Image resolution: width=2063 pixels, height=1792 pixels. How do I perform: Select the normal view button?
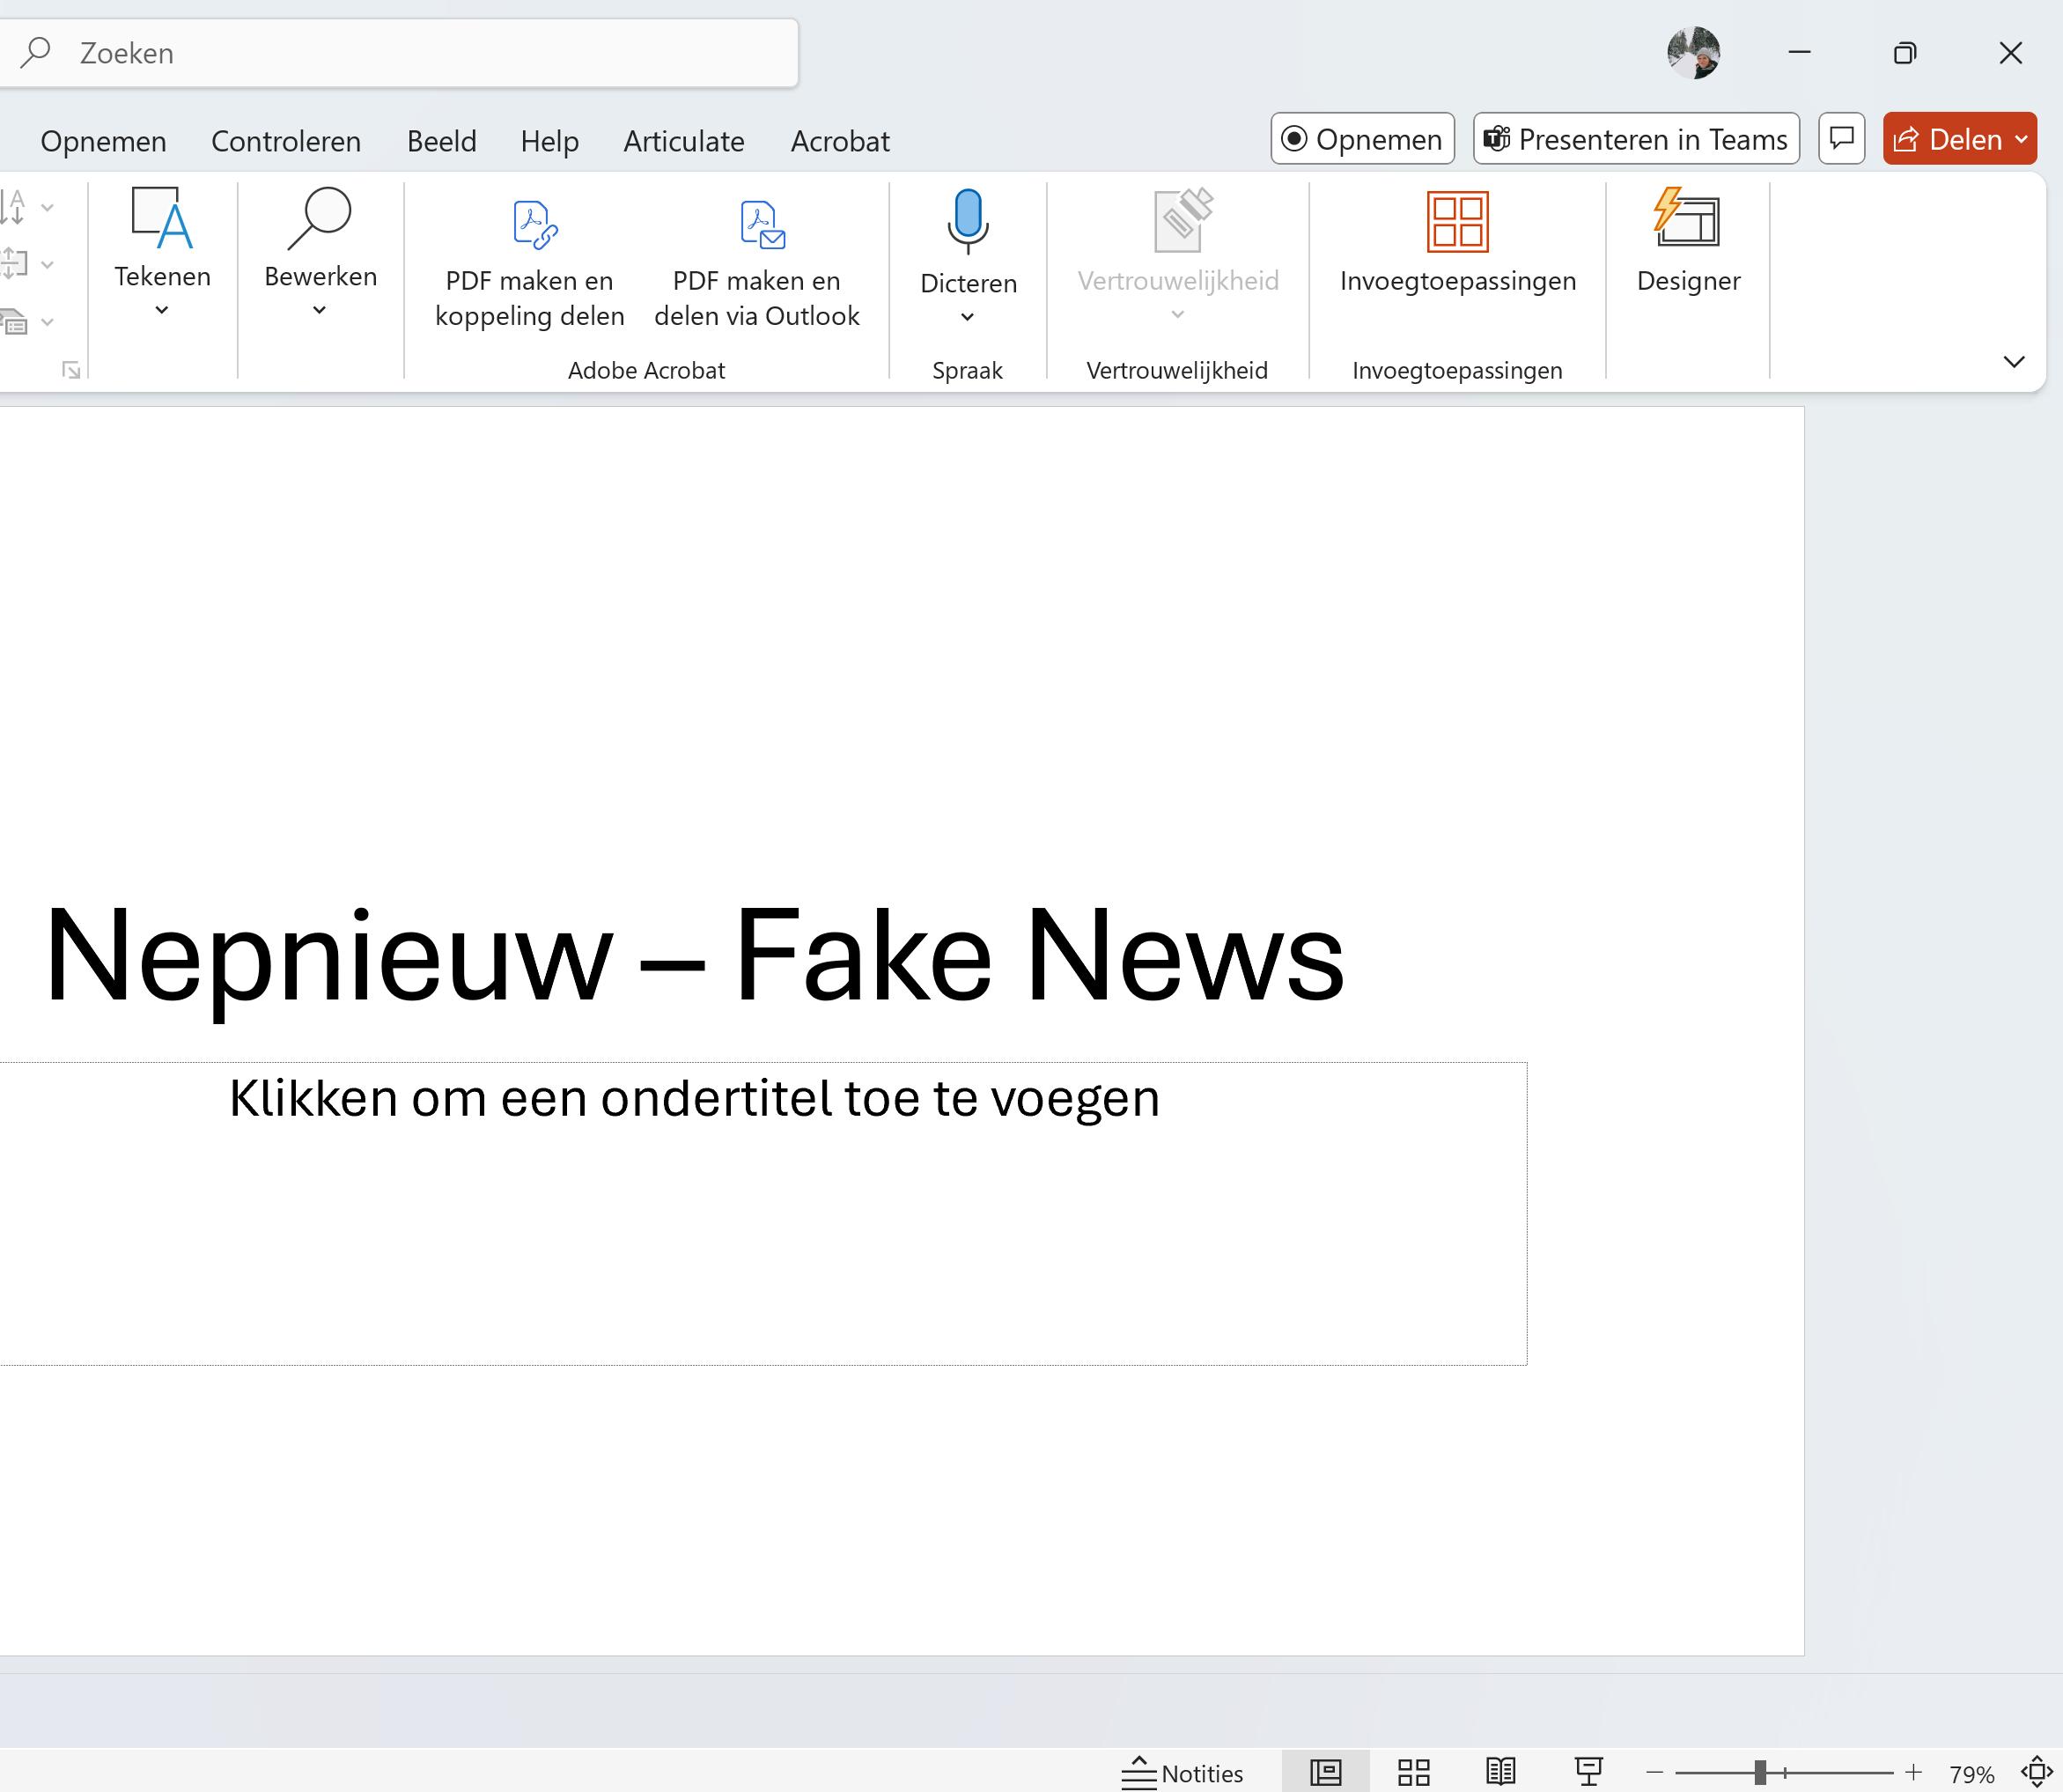pyautogui.click(x=1325, y=1772)
